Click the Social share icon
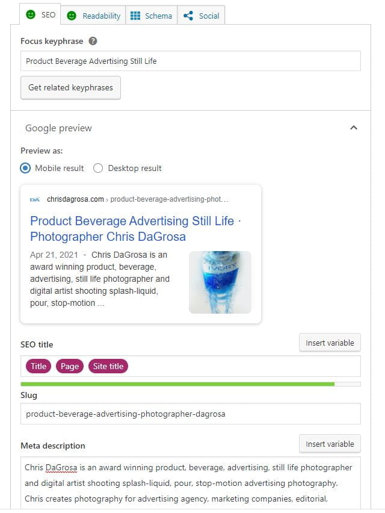The width and height of the screenshot is (385, 513). 189,16
